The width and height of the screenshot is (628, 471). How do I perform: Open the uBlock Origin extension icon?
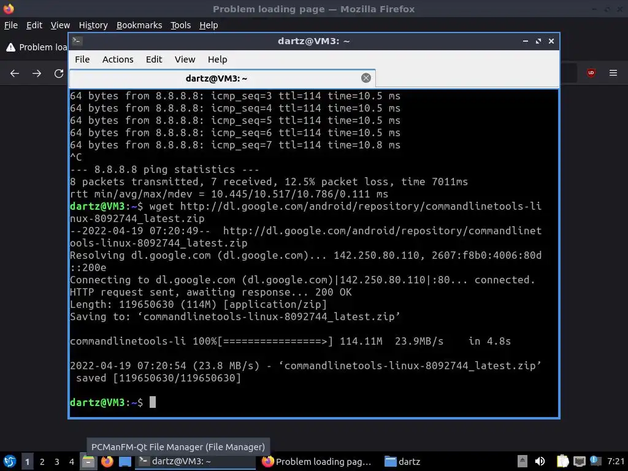(591, 73)
